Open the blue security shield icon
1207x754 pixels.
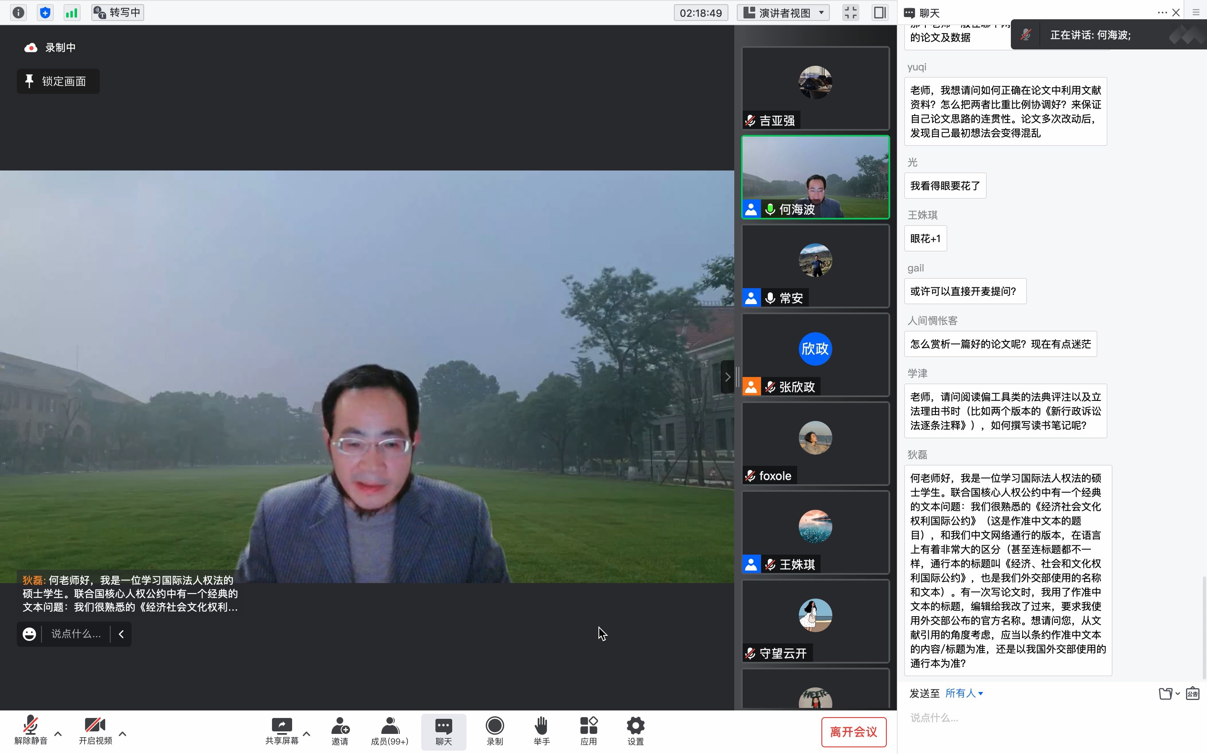coord(45,13)
